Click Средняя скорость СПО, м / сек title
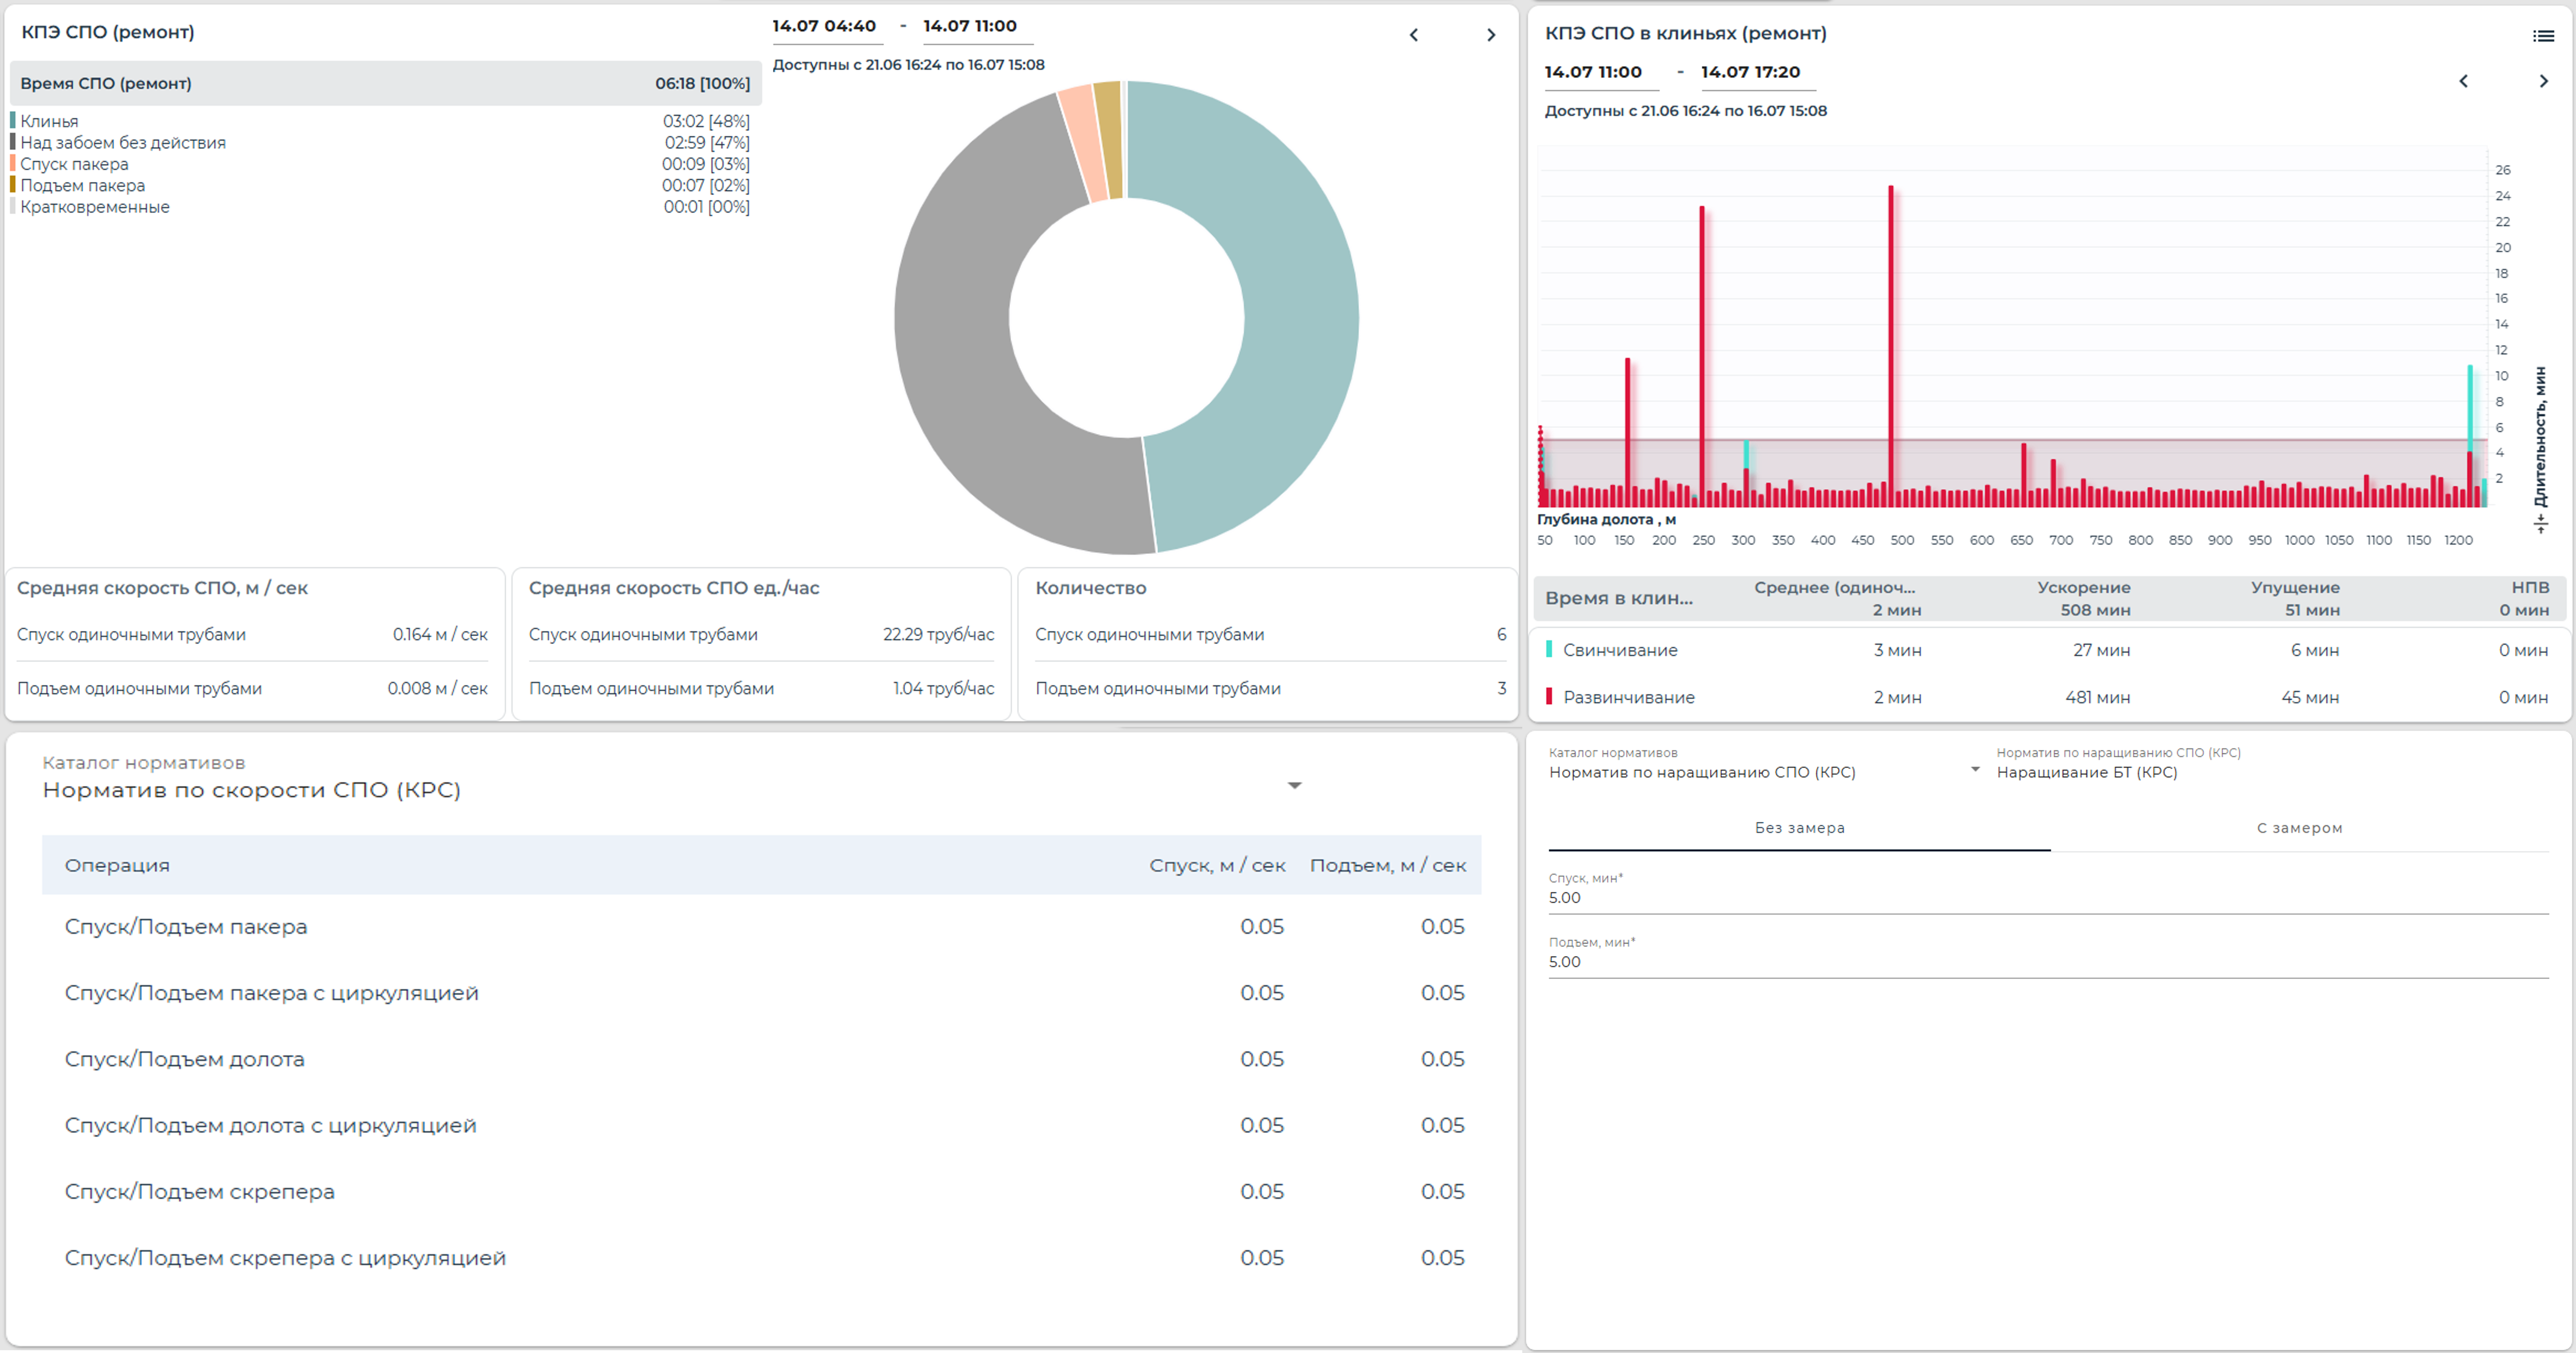Image resolution: width=2576 pixels, height=1353 pixels. point(162,588)
